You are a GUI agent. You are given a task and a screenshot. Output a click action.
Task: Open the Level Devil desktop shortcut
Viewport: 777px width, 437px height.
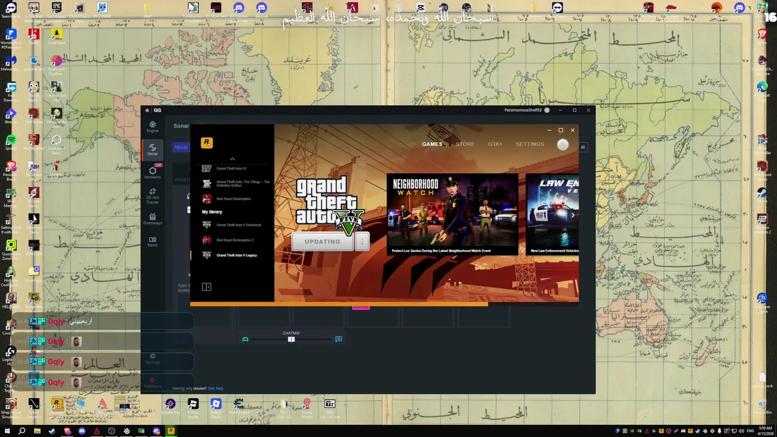56,36
